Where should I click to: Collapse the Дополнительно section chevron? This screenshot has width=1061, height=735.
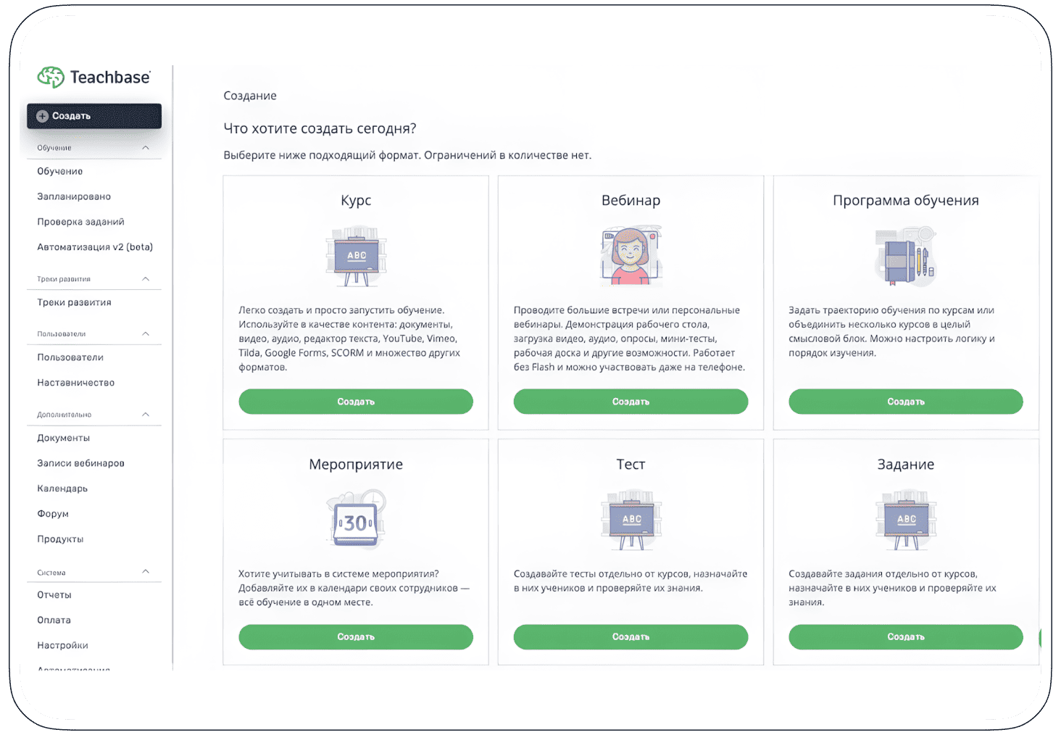146,415
